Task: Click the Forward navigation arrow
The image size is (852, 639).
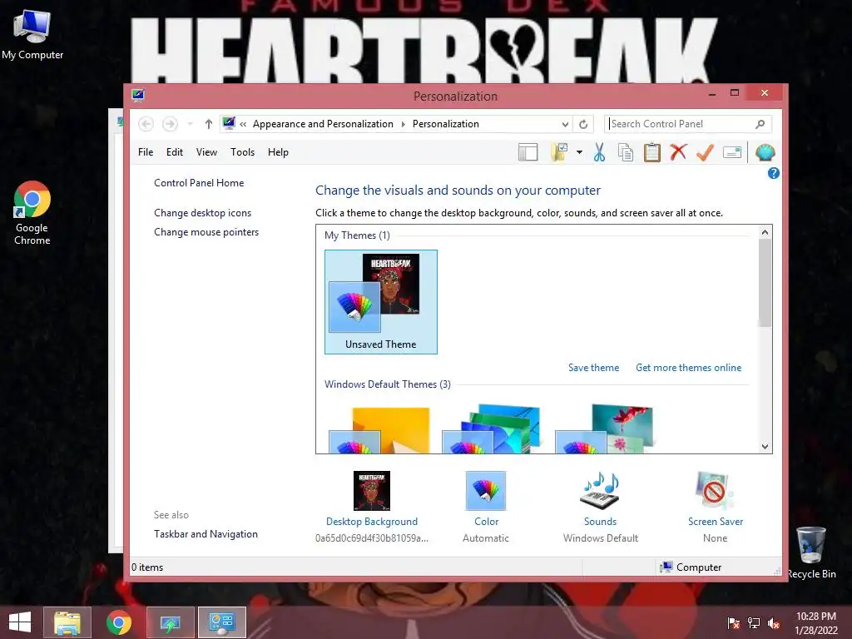Action: point(170,124)
